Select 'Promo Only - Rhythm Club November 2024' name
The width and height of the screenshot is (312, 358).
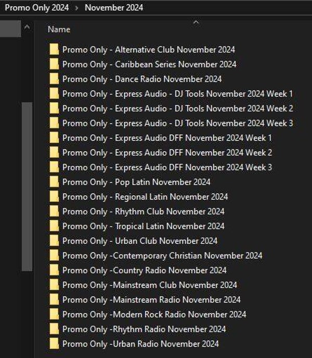(x=144, y=211)
